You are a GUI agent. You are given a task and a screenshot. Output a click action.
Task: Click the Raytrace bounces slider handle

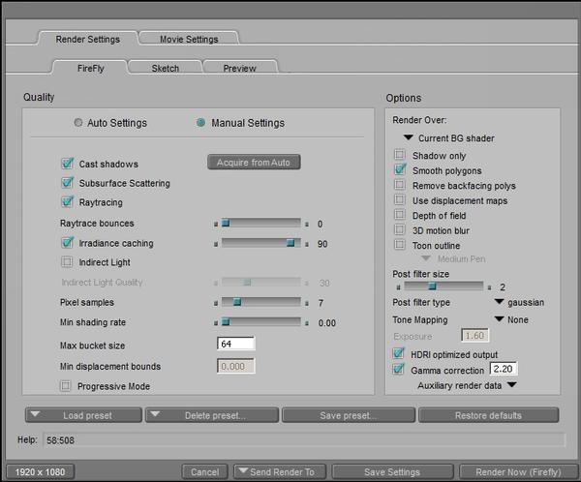226,223
